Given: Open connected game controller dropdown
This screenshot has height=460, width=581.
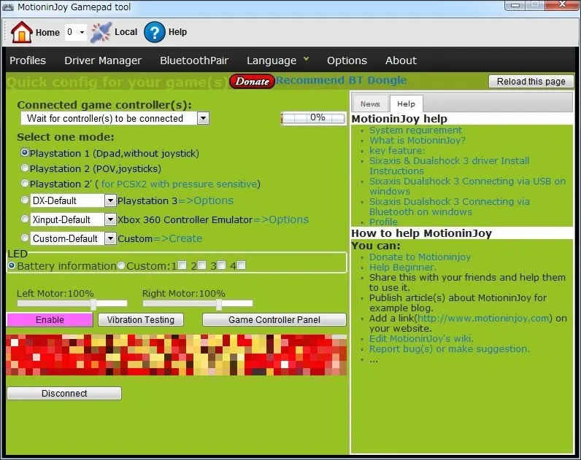Looking at the screenshot, I should pyautogui.click(x=203, y=118).
